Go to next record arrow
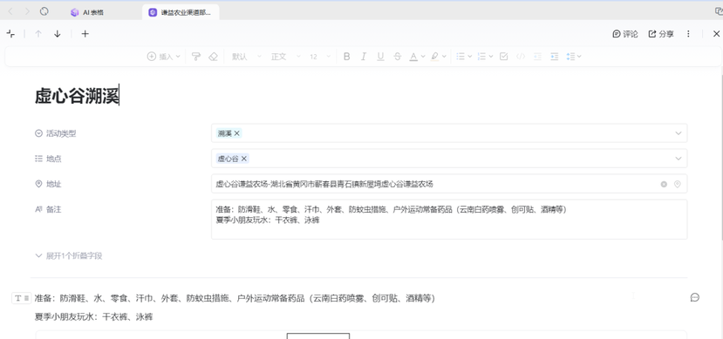Screen dimensions: 723x339 (x=58, y=34)
